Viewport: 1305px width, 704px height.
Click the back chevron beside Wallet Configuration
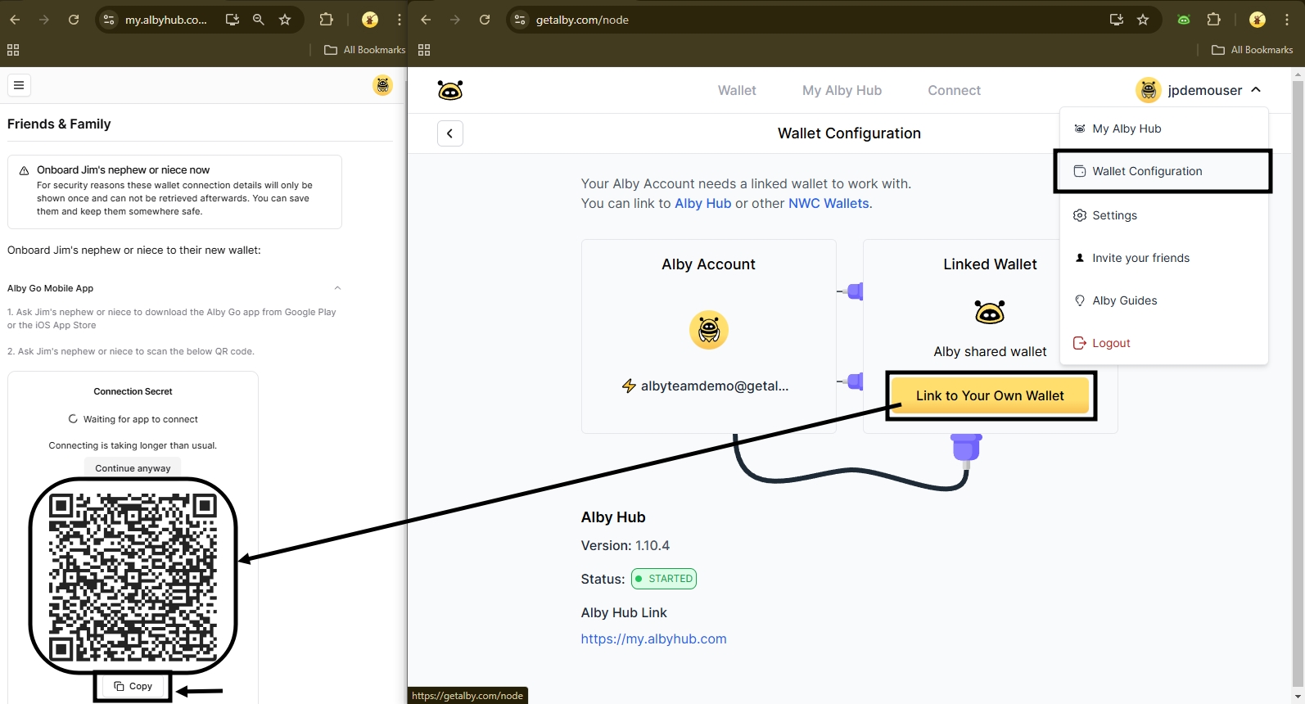pyautogui.click(x=450, y=133)
